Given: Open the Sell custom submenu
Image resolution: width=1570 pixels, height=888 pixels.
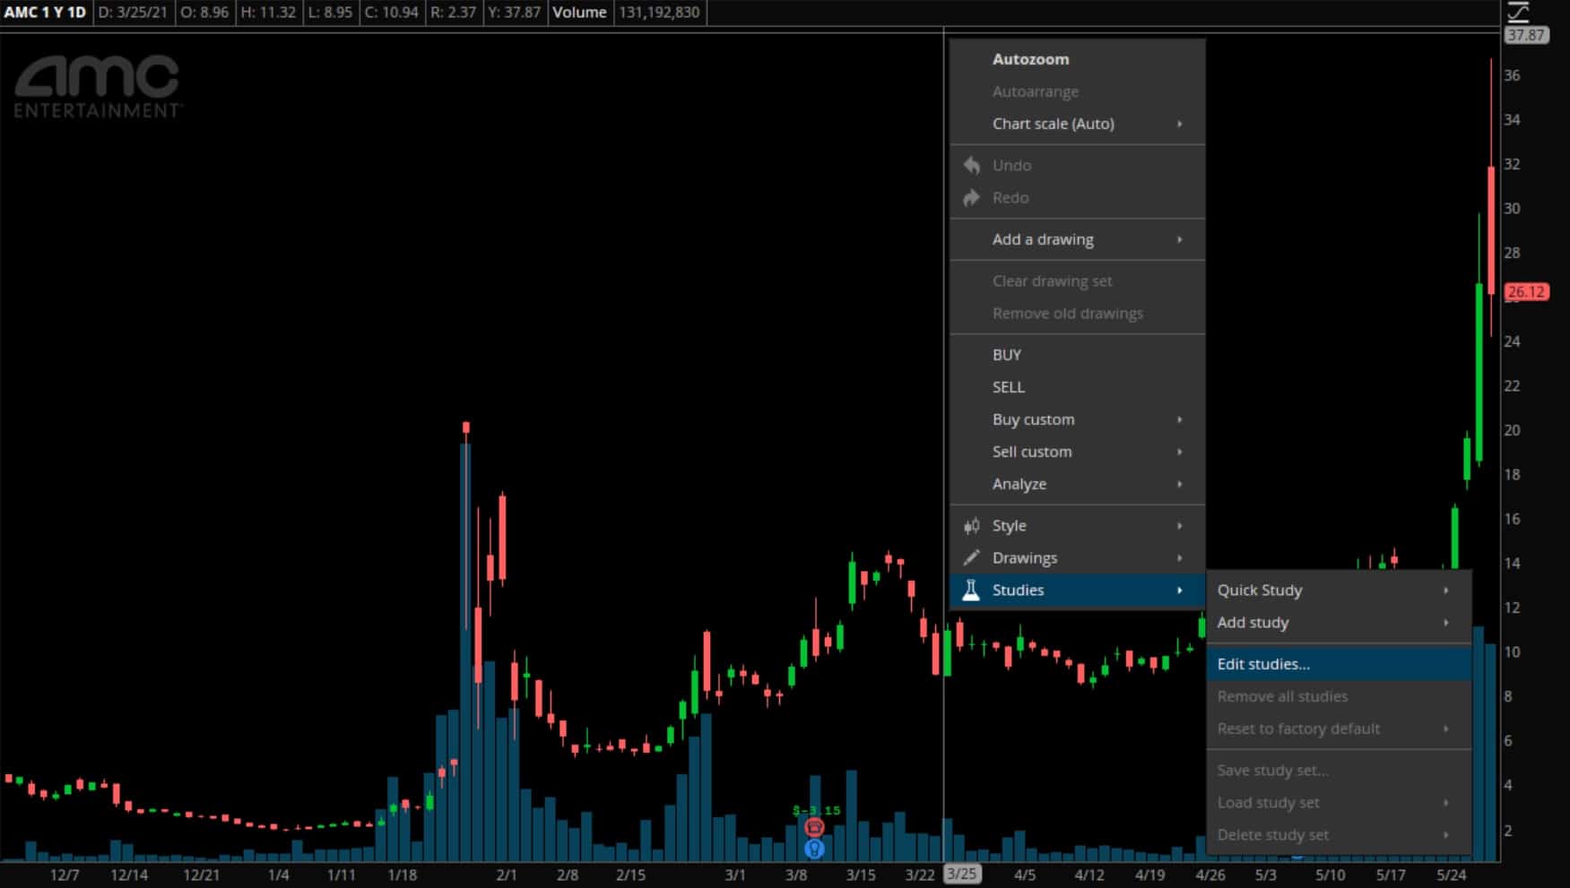Looking at the screenshot, I should (1077, 452).
